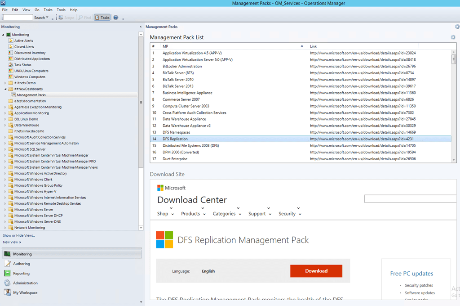Open the Tasks menu
460x306 pixels.
point(48,10)
